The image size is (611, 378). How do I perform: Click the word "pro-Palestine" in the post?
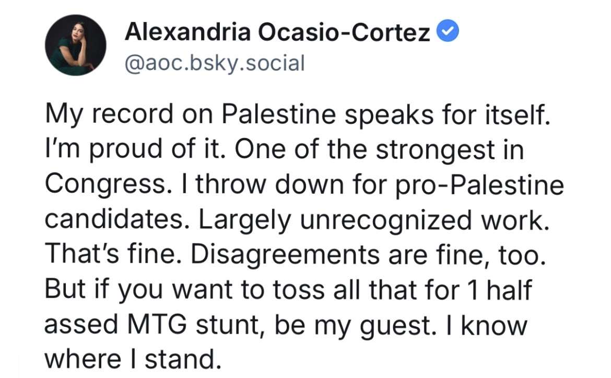click(x=480, y=185)
